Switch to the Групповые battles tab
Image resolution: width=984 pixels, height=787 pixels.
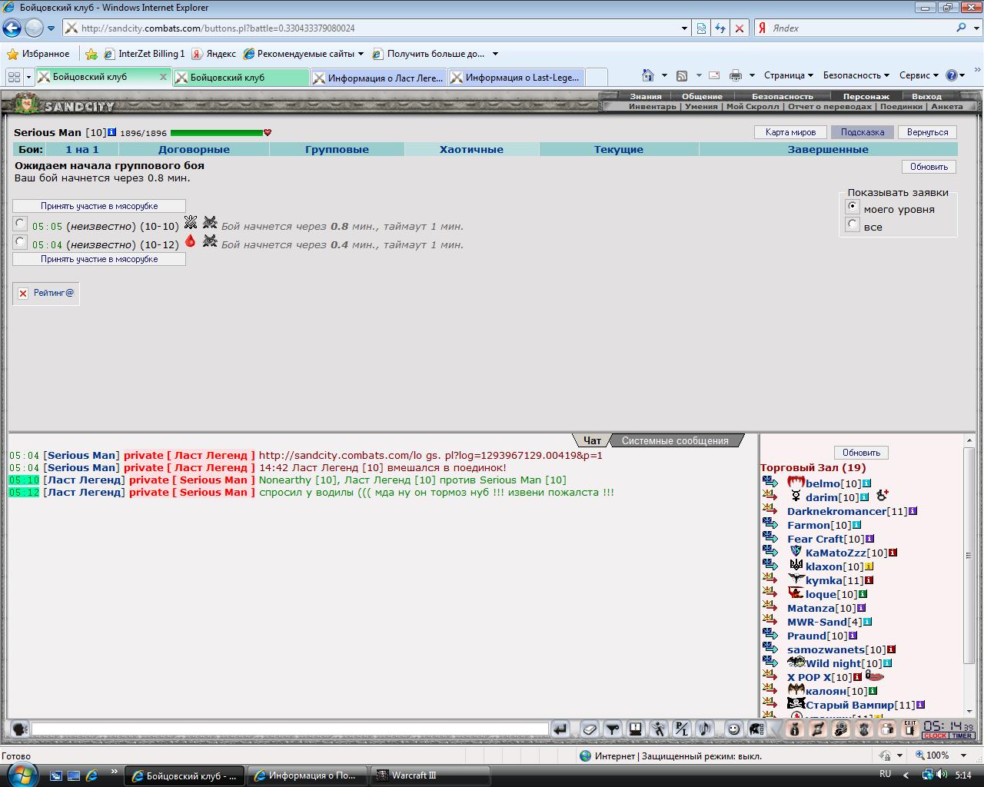point(337,150)
